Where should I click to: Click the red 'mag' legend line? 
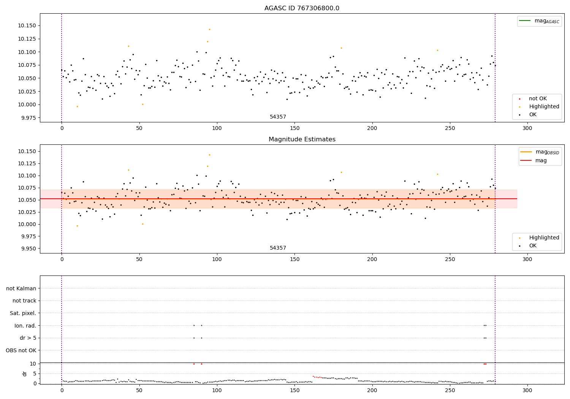(526, 161)
